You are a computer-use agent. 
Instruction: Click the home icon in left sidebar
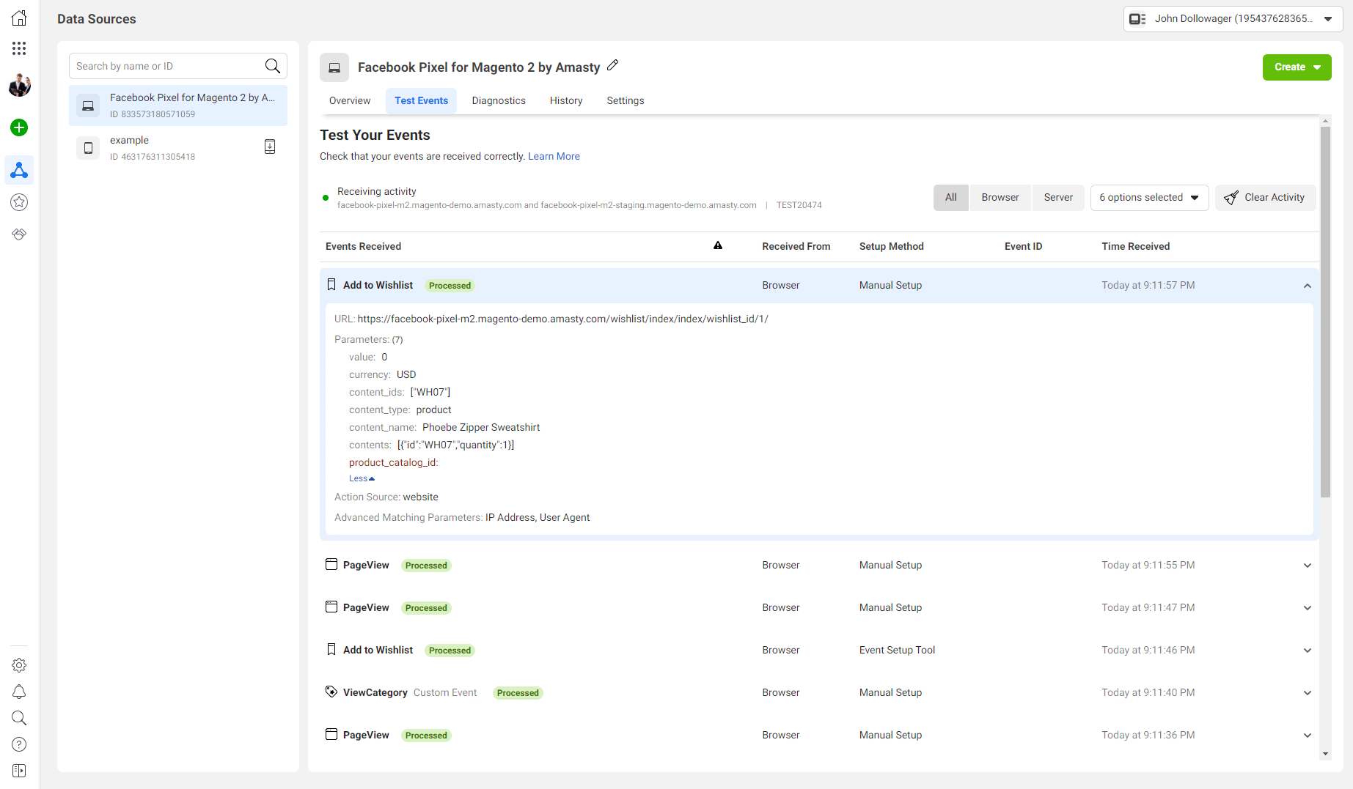coord(19,18)
